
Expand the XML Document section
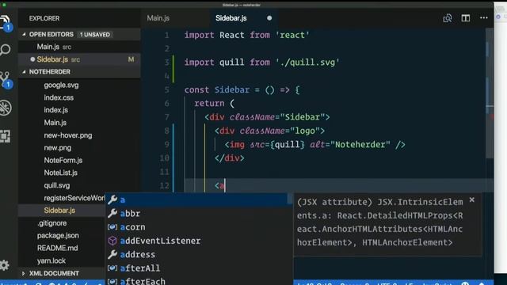[23, 273]
